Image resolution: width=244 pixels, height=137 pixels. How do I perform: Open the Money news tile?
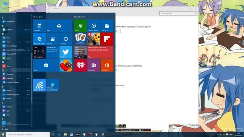[x=80, y=52]
